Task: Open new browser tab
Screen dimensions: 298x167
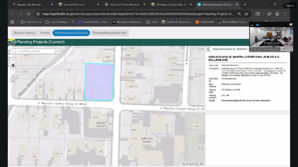Action: [x=245, y=5]
